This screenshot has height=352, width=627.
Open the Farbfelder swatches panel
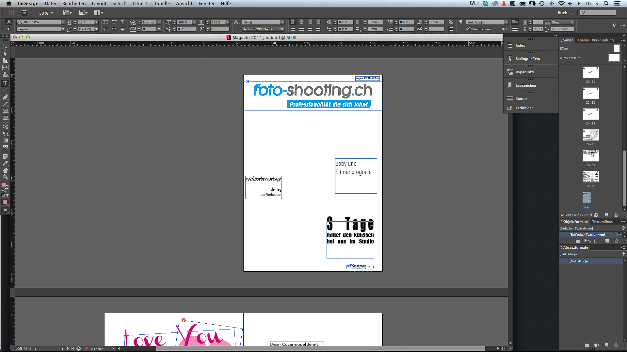(524, 108)
